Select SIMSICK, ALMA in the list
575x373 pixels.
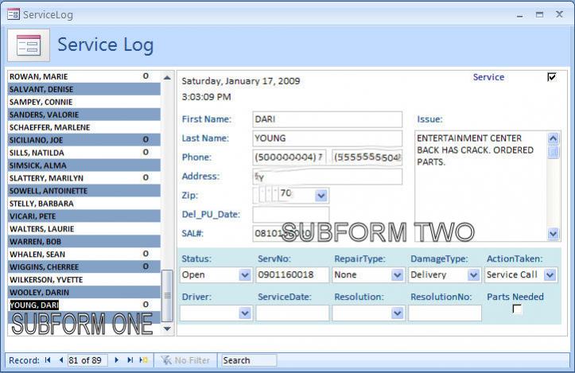tap(84, 165)
